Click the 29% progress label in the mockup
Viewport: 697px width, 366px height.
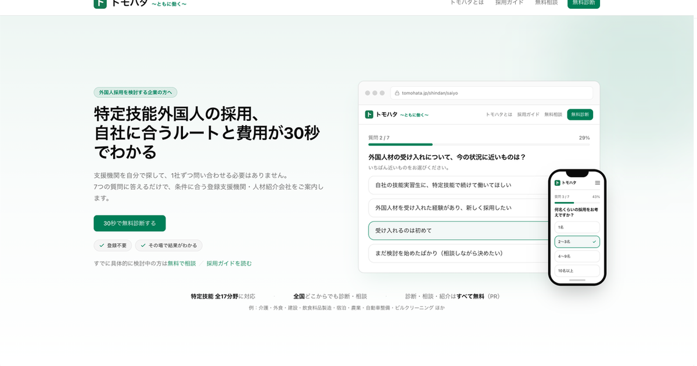click(x=584, y=138)
